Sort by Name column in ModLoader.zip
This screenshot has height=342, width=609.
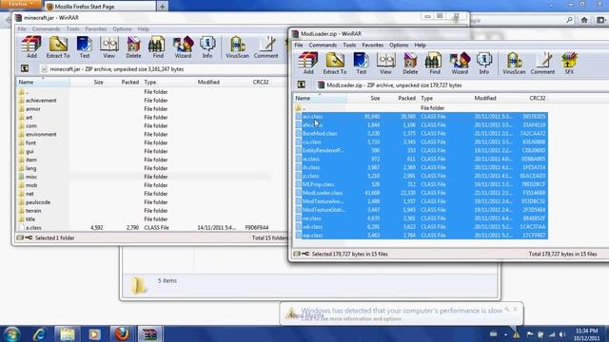pos(320,98)
